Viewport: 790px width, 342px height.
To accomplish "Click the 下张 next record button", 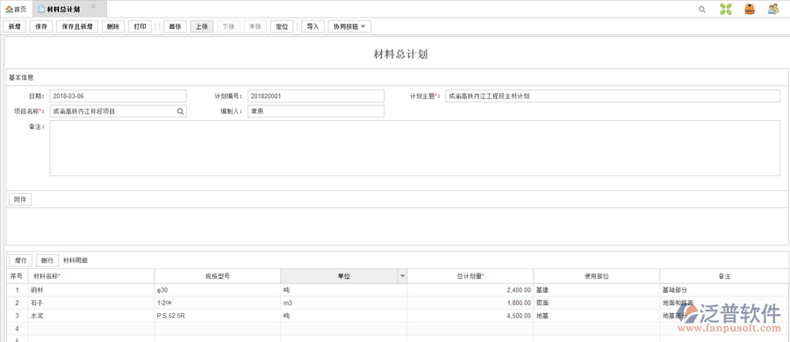I will click(229, 26).
